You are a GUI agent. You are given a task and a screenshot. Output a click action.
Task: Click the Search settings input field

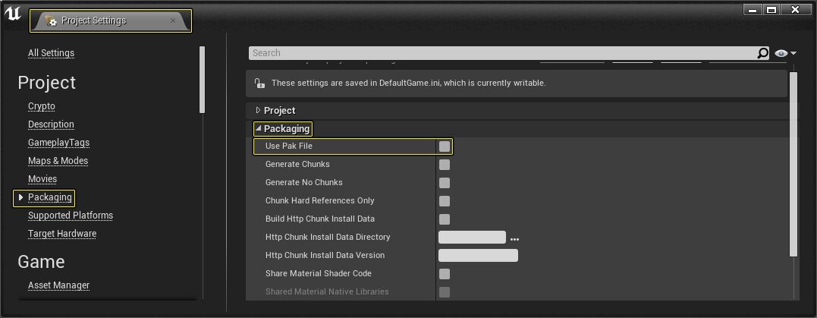tap(501, 53)
